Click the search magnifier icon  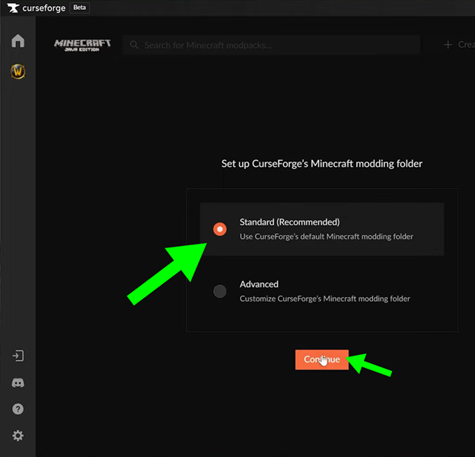click(x=134, y=45)
